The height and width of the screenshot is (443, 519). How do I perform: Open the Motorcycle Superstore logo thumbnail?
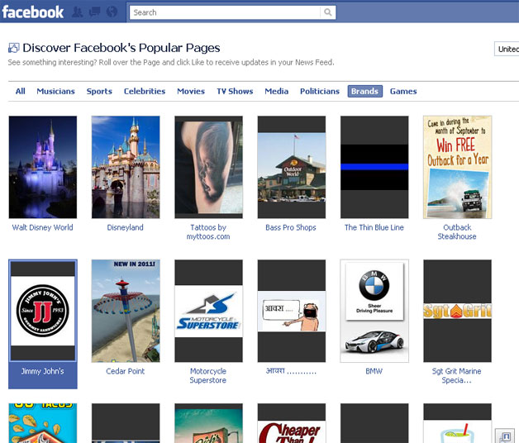[x=208, y=311]
